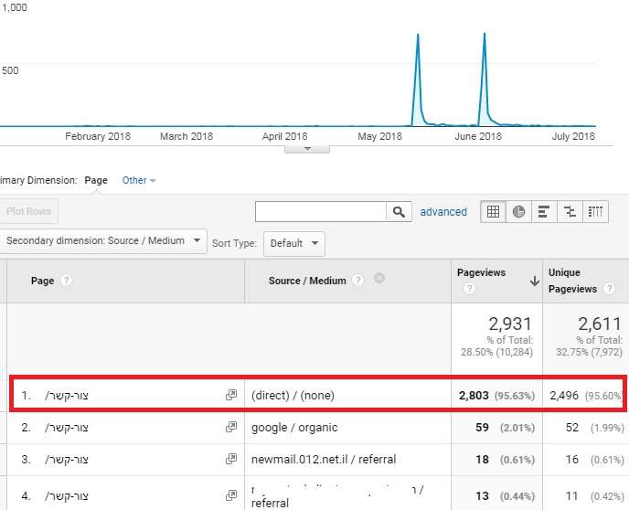Image resolution: width=629 pixels, height=510 pixels.
Task: Open the advanced filter link
Action: 443,212
